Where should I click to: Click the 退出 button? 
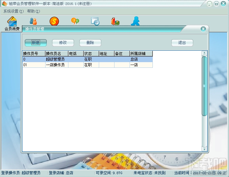182,43
